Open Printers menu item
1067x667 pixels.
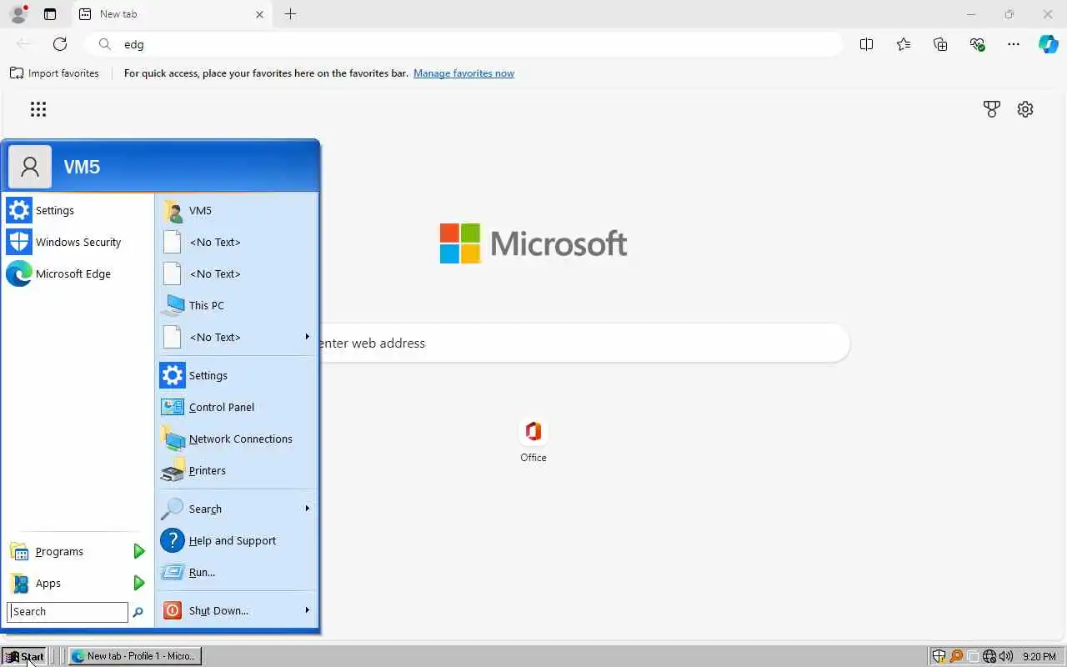(x=238, y=470)
